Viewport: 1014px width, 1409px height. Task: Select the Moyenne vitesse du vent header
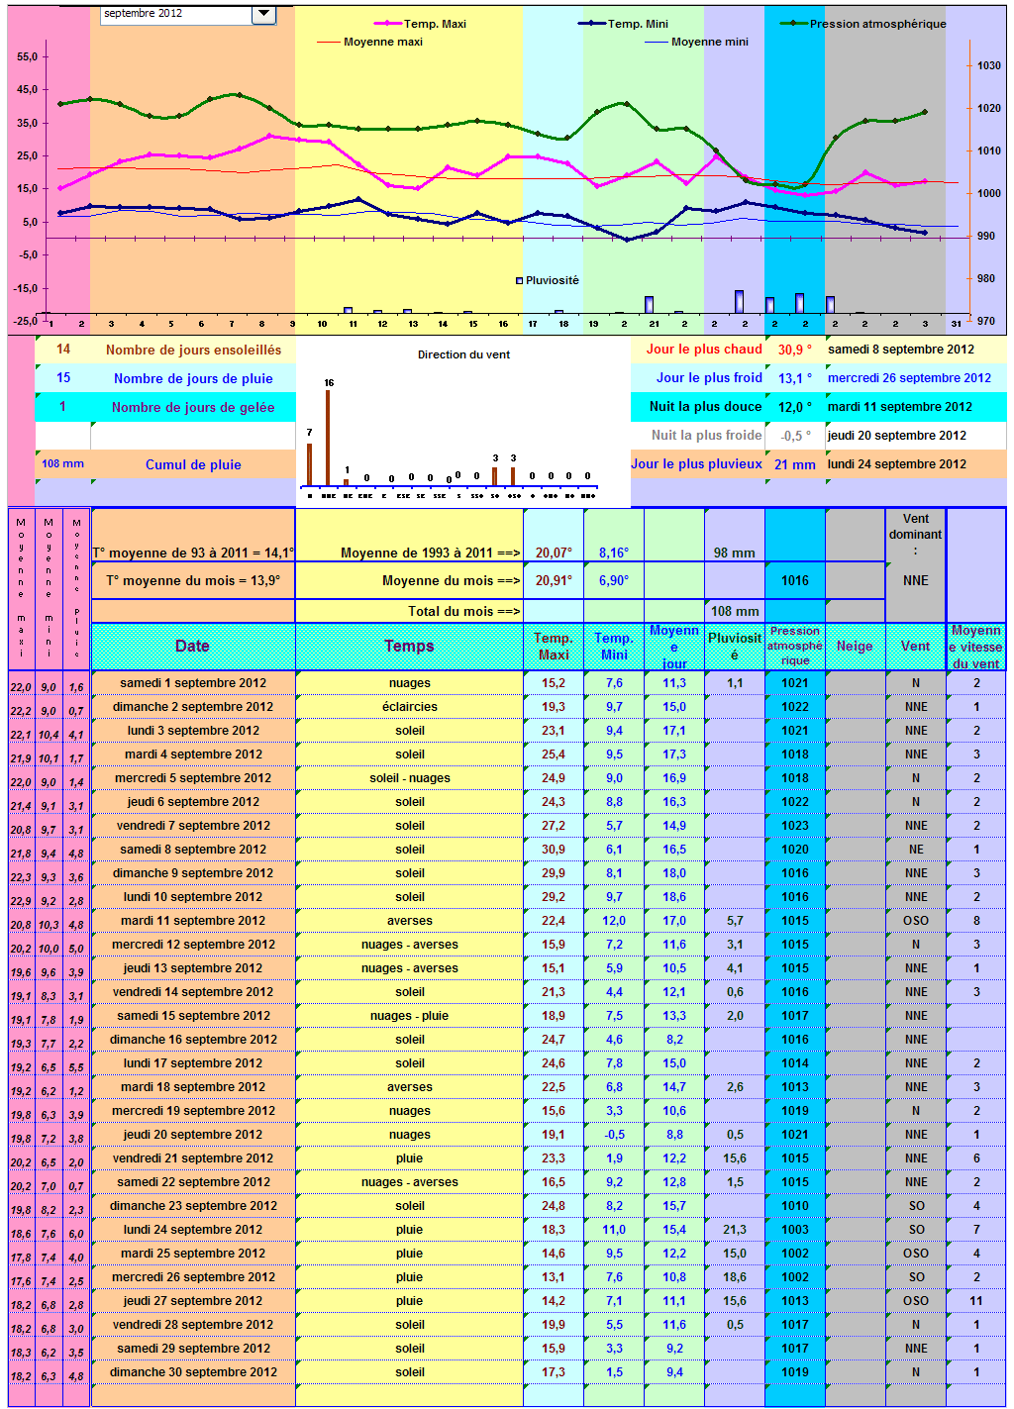tap(976, 646)
